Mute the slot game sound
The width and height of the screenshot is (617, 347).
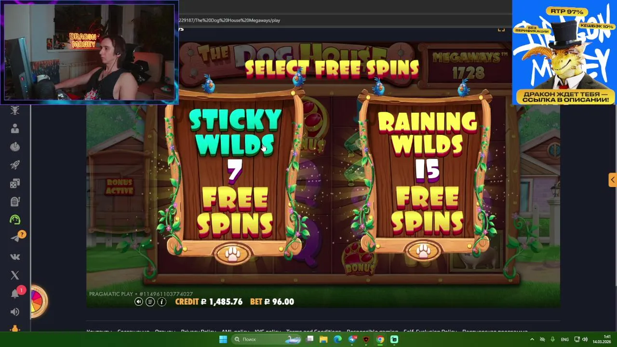139,302
